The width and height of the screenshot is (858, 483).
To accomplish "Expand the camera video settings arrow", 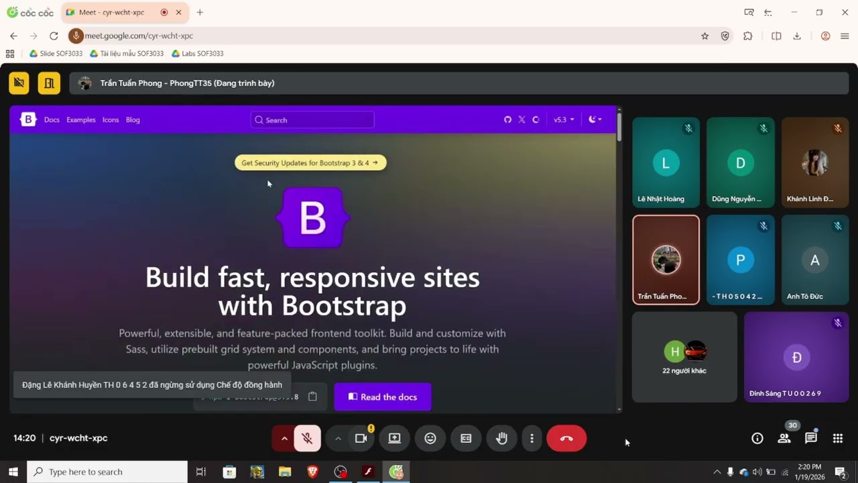I will coord(338,438).
